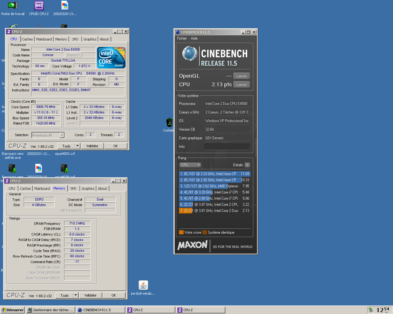The width and height of the screenshot is (393, 314).
Task: Open the Processor #1 Selection dropdown
Action: click(48, 135)
